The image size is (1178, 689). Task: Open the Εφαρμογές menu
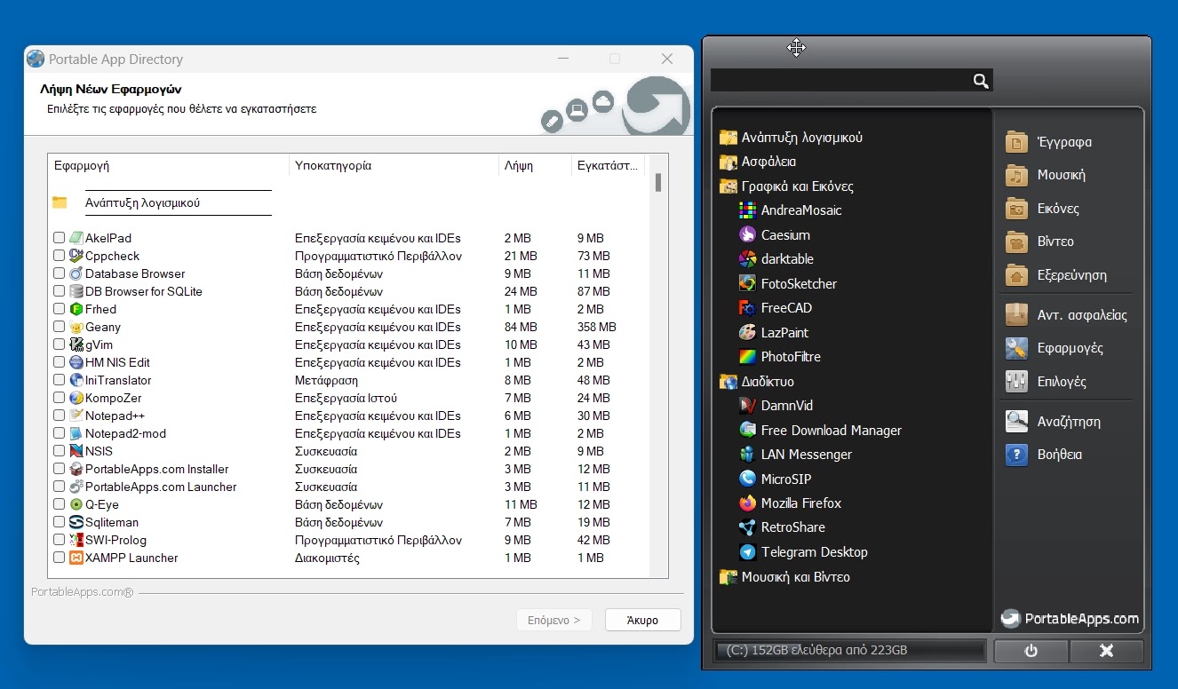click(1054, 348)
